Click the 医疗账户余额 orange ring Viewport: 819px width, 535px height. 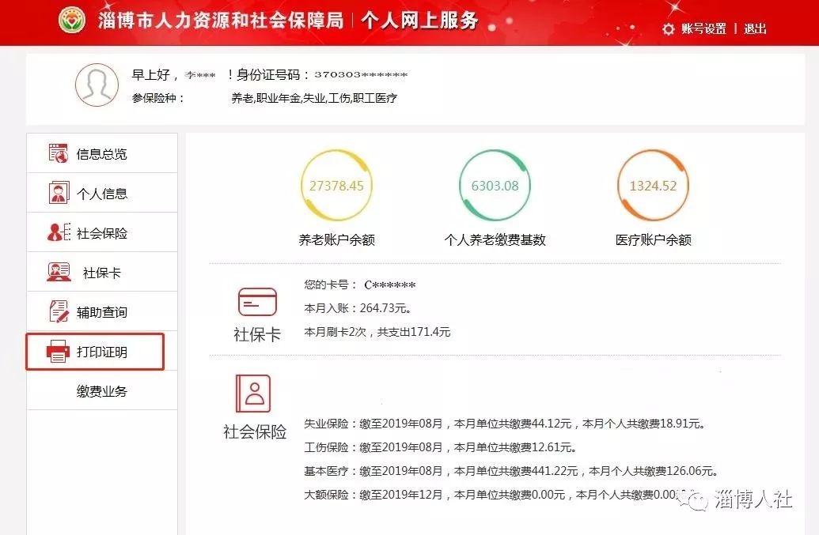[x=653, y=184]
